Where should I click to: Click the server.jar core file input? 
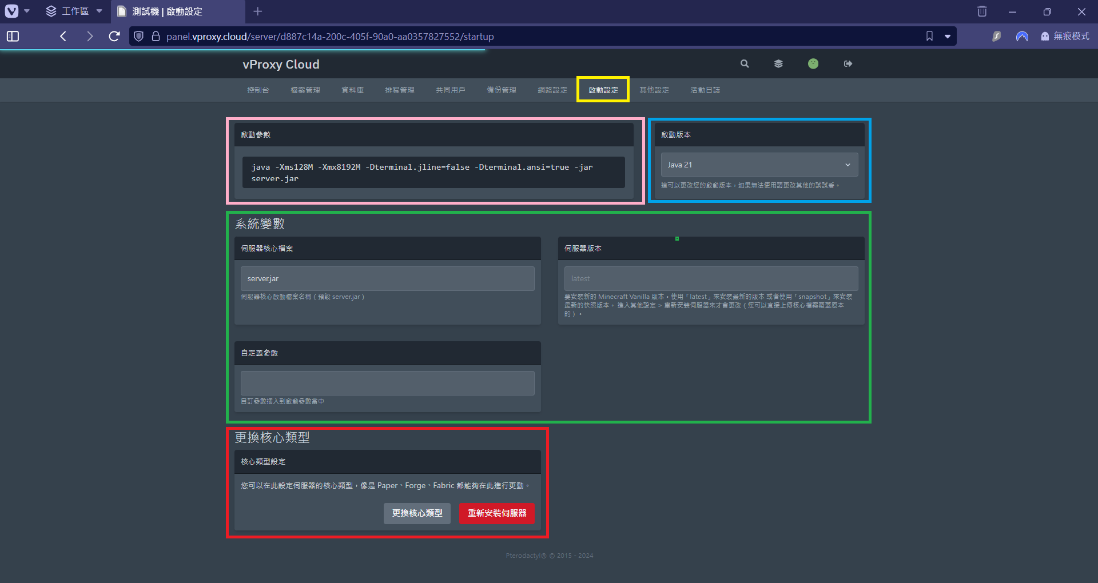(x=387, y=278)
